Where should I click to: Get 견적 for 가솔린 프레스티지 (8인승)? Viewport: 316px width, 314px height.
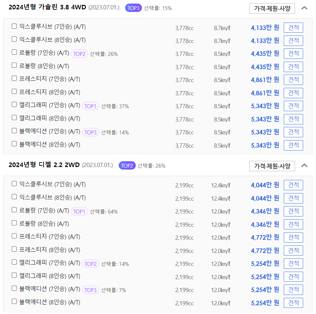click(x=293, y=93)
